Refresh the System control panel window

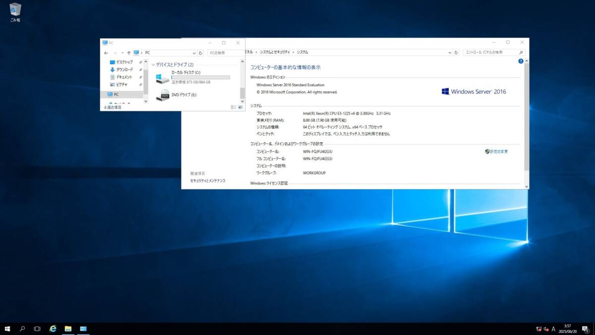(457, 52)
